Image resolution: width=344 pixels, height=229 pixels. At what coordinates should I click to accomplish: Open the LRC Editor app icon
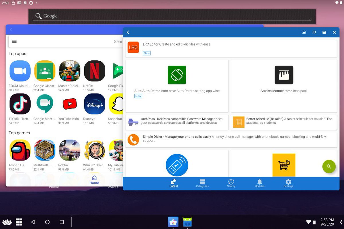tap(133, 48)
